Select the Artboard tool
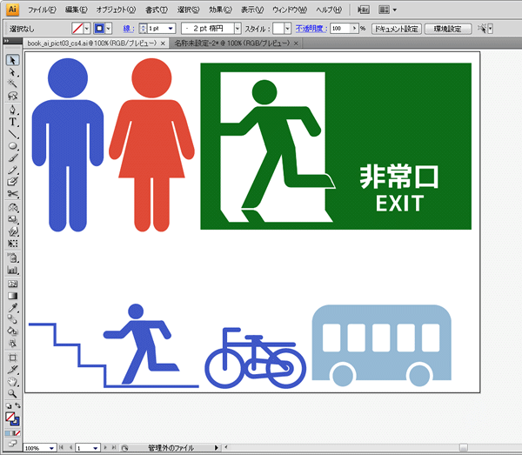Screen dimensions: 522x455 coord(13,358)
